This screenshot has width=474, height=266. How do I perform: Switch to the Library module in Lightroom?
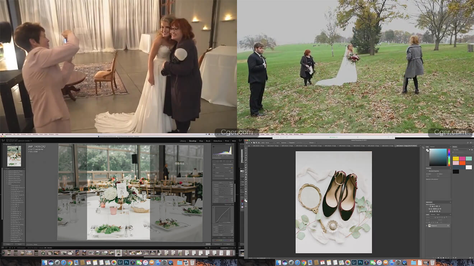[x=183, y=141]
